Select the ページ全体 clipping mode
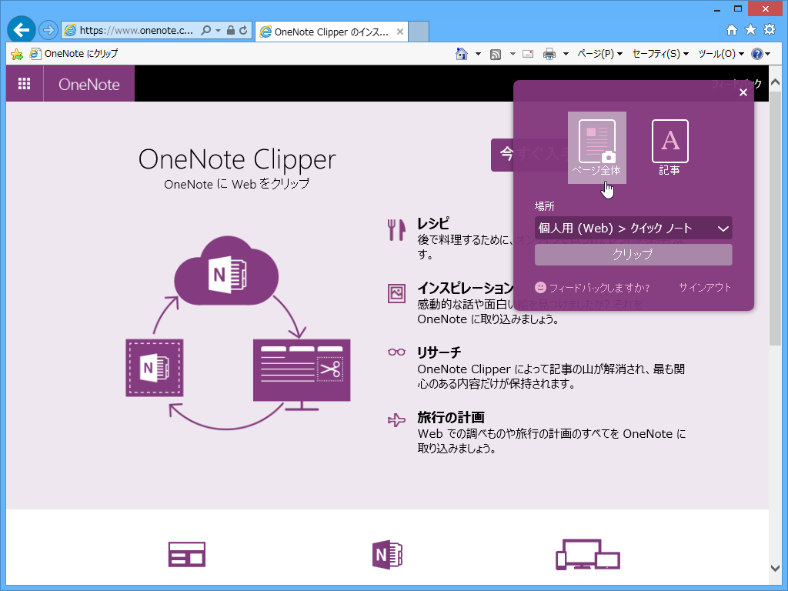Screen dimensions: 788x591 pyautogui.click(x=597, y=146)
